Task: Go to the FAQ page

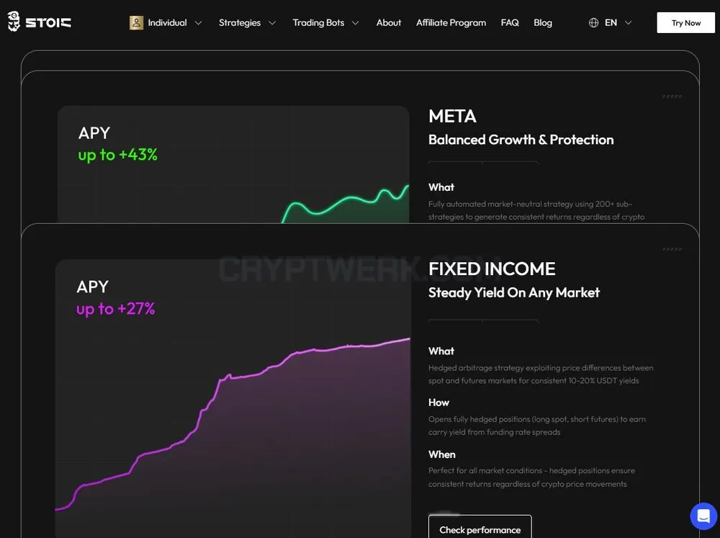Action: 510,22
